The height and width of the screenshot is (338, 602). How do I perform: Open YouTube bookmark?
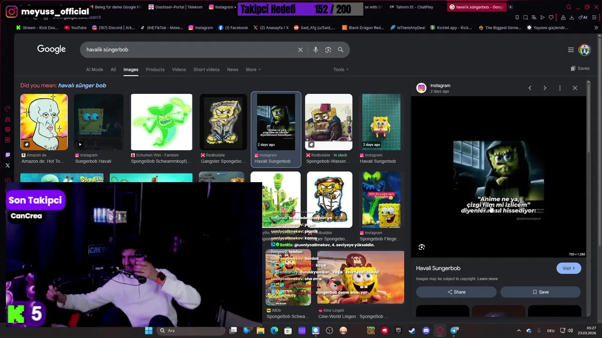pos(75,28)
